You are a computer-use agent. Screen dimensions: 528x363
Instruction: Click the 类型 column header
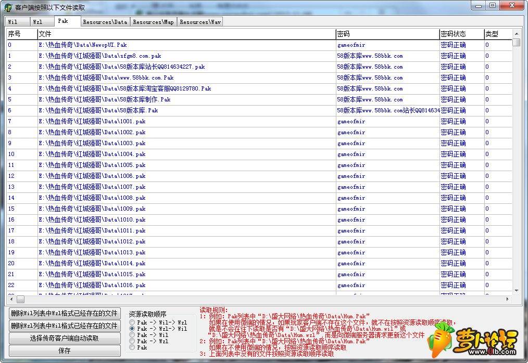(498, 34)
